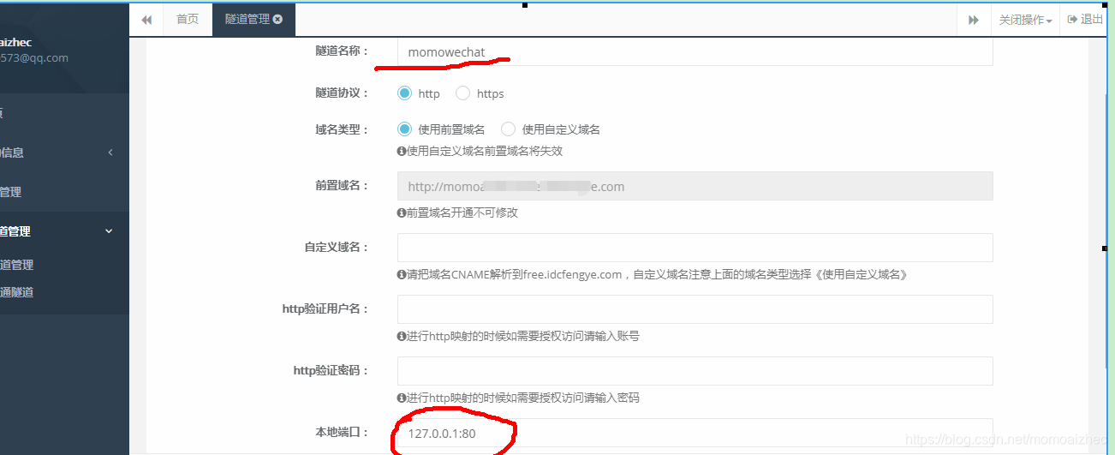Viewport: 1115px width, 455px height.
Task: Close the 隧道管理 tab with its x icon
Action: (277, 19)
